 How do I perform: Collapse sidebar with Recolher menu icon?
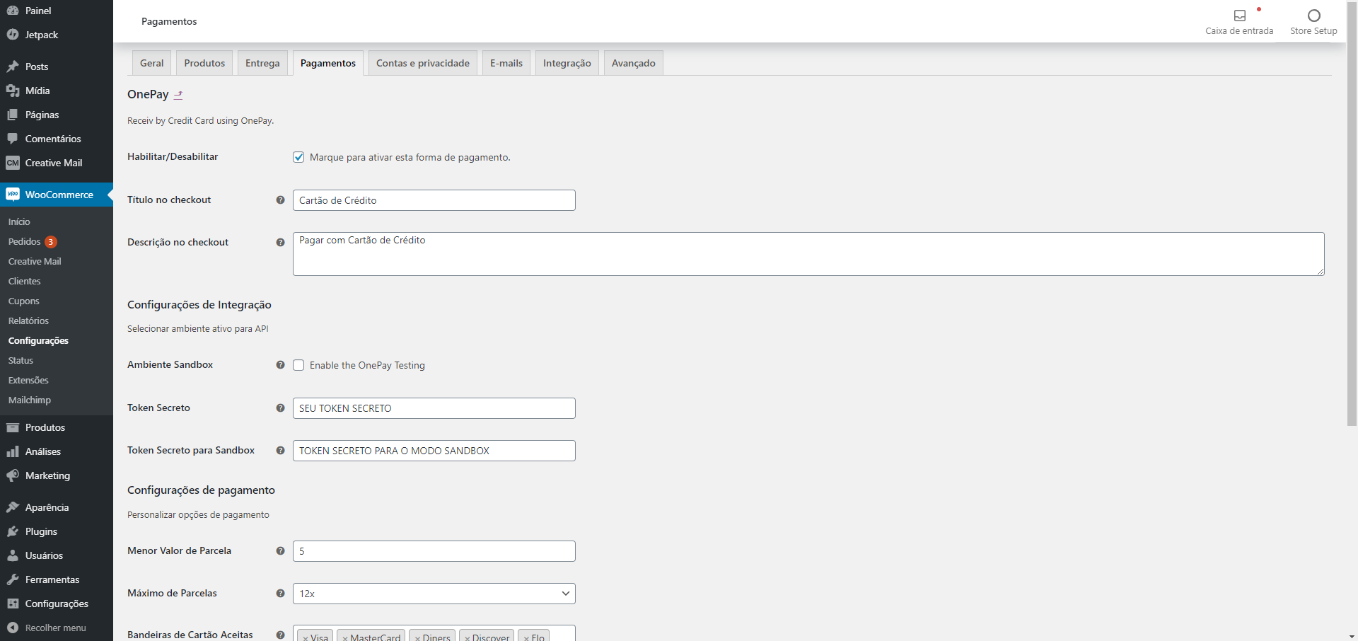click(13, 628)
